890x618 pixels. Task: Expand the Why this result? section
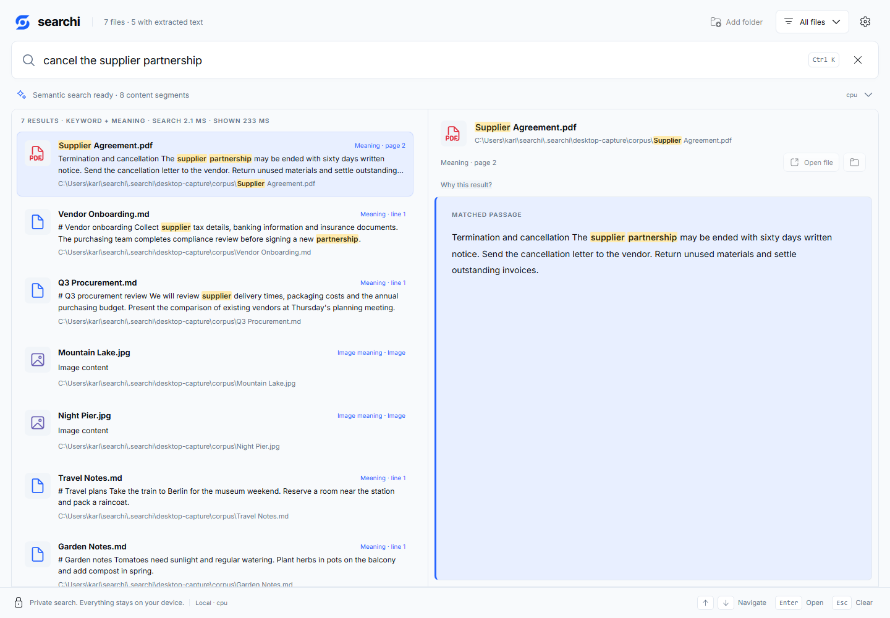click(466, 185)
